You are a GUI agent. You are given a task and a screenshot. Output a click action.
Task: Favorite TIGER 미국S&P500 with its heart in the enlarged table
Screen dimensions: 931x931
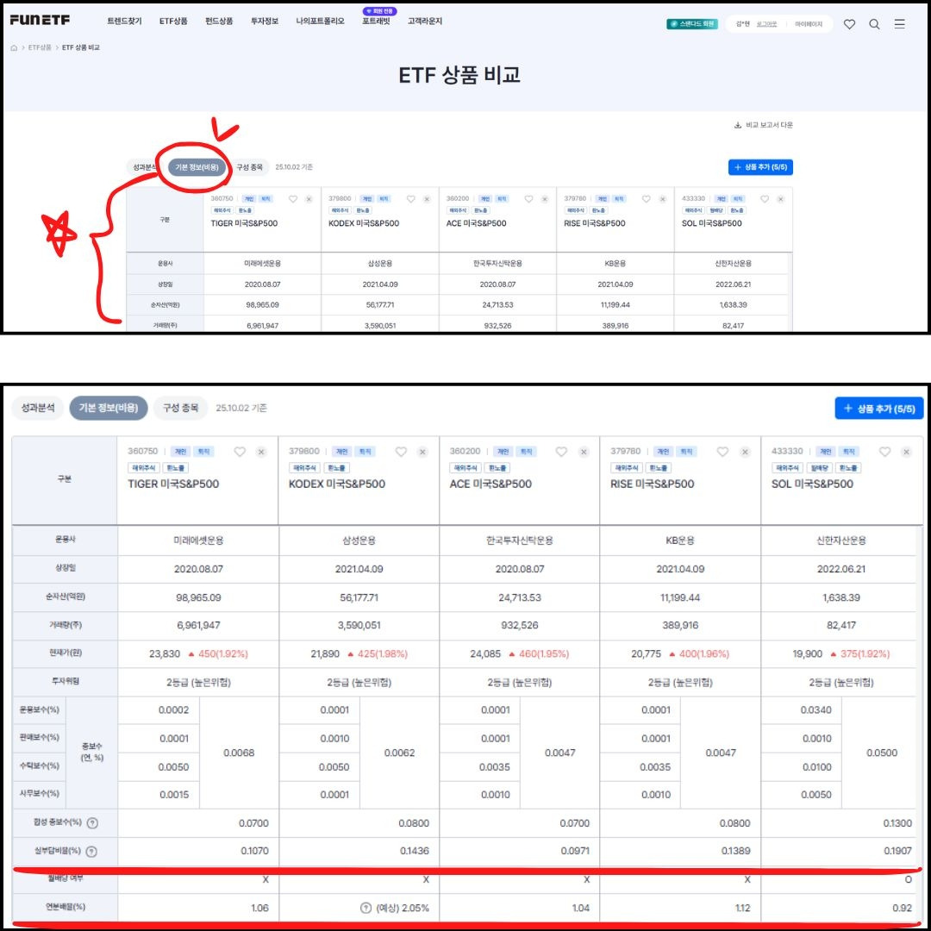(x=240, y=452)
